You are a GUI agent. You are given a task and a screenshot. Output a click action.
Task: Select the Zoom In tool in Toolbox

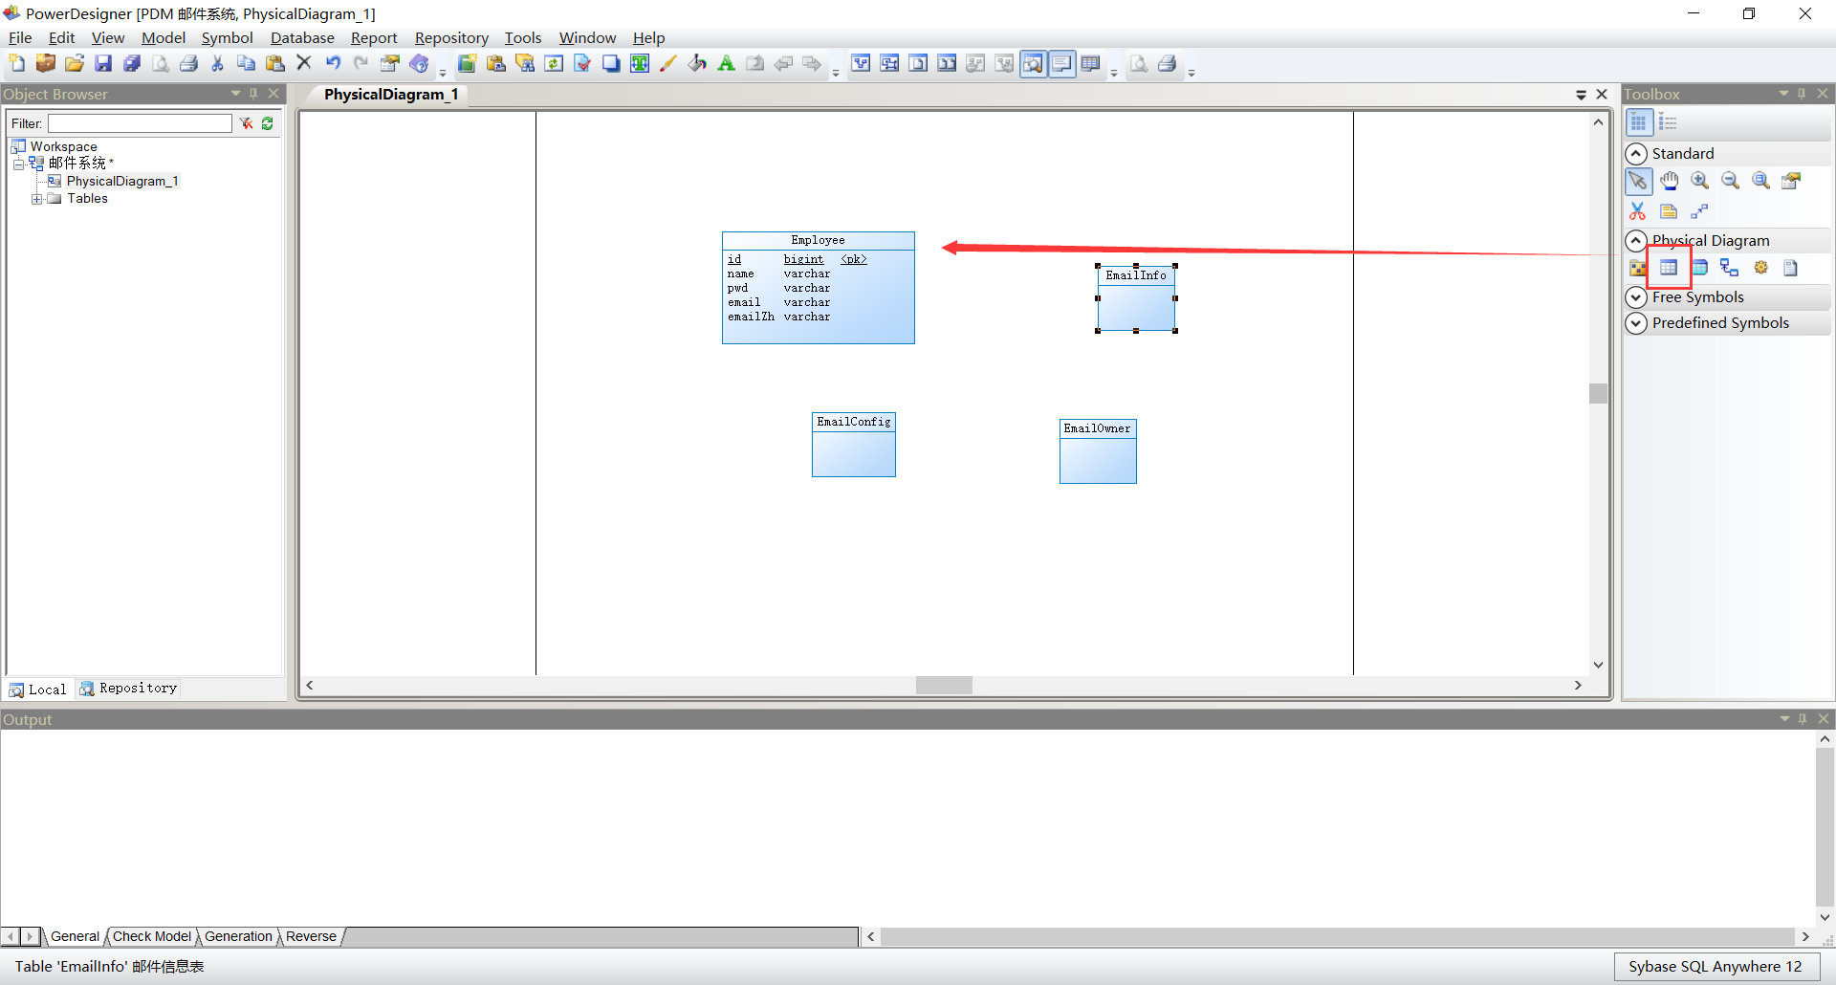(x=1700, y=181)
